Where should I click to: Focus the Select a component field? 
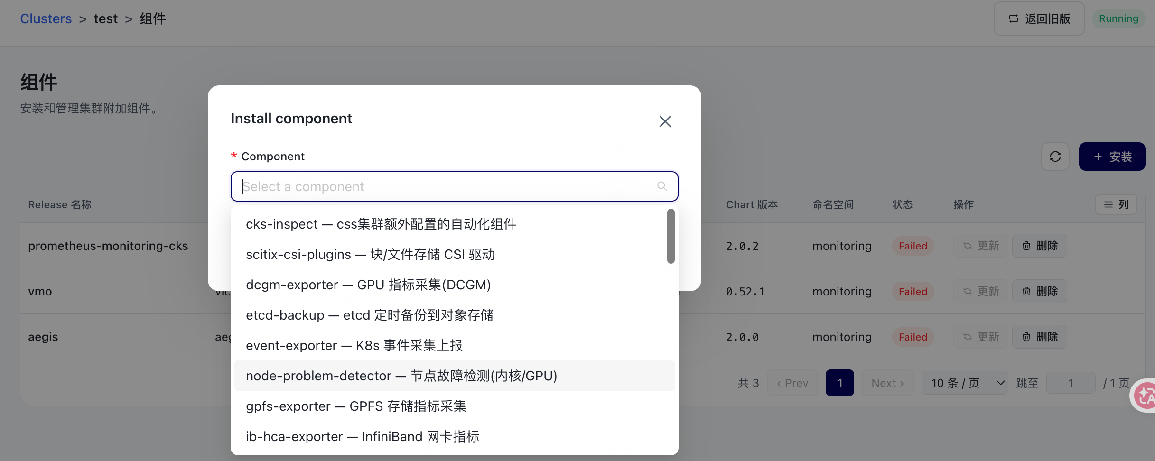pos(454,186)
